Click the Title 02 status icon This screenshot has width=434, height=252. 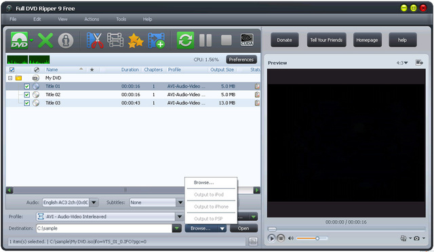click(x=258, y=95)
